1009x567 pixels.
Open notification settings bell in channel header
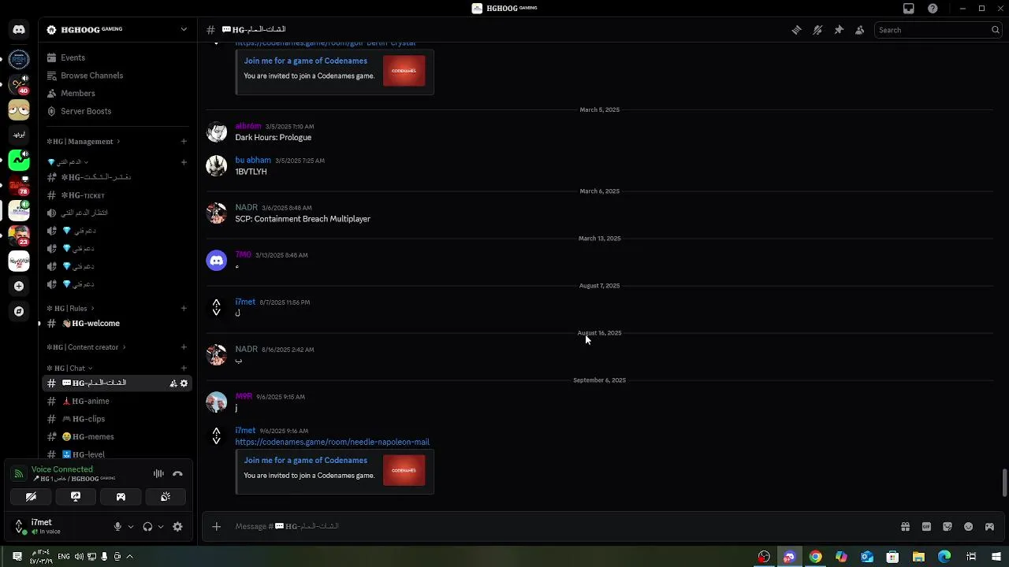tap(817, 30)
